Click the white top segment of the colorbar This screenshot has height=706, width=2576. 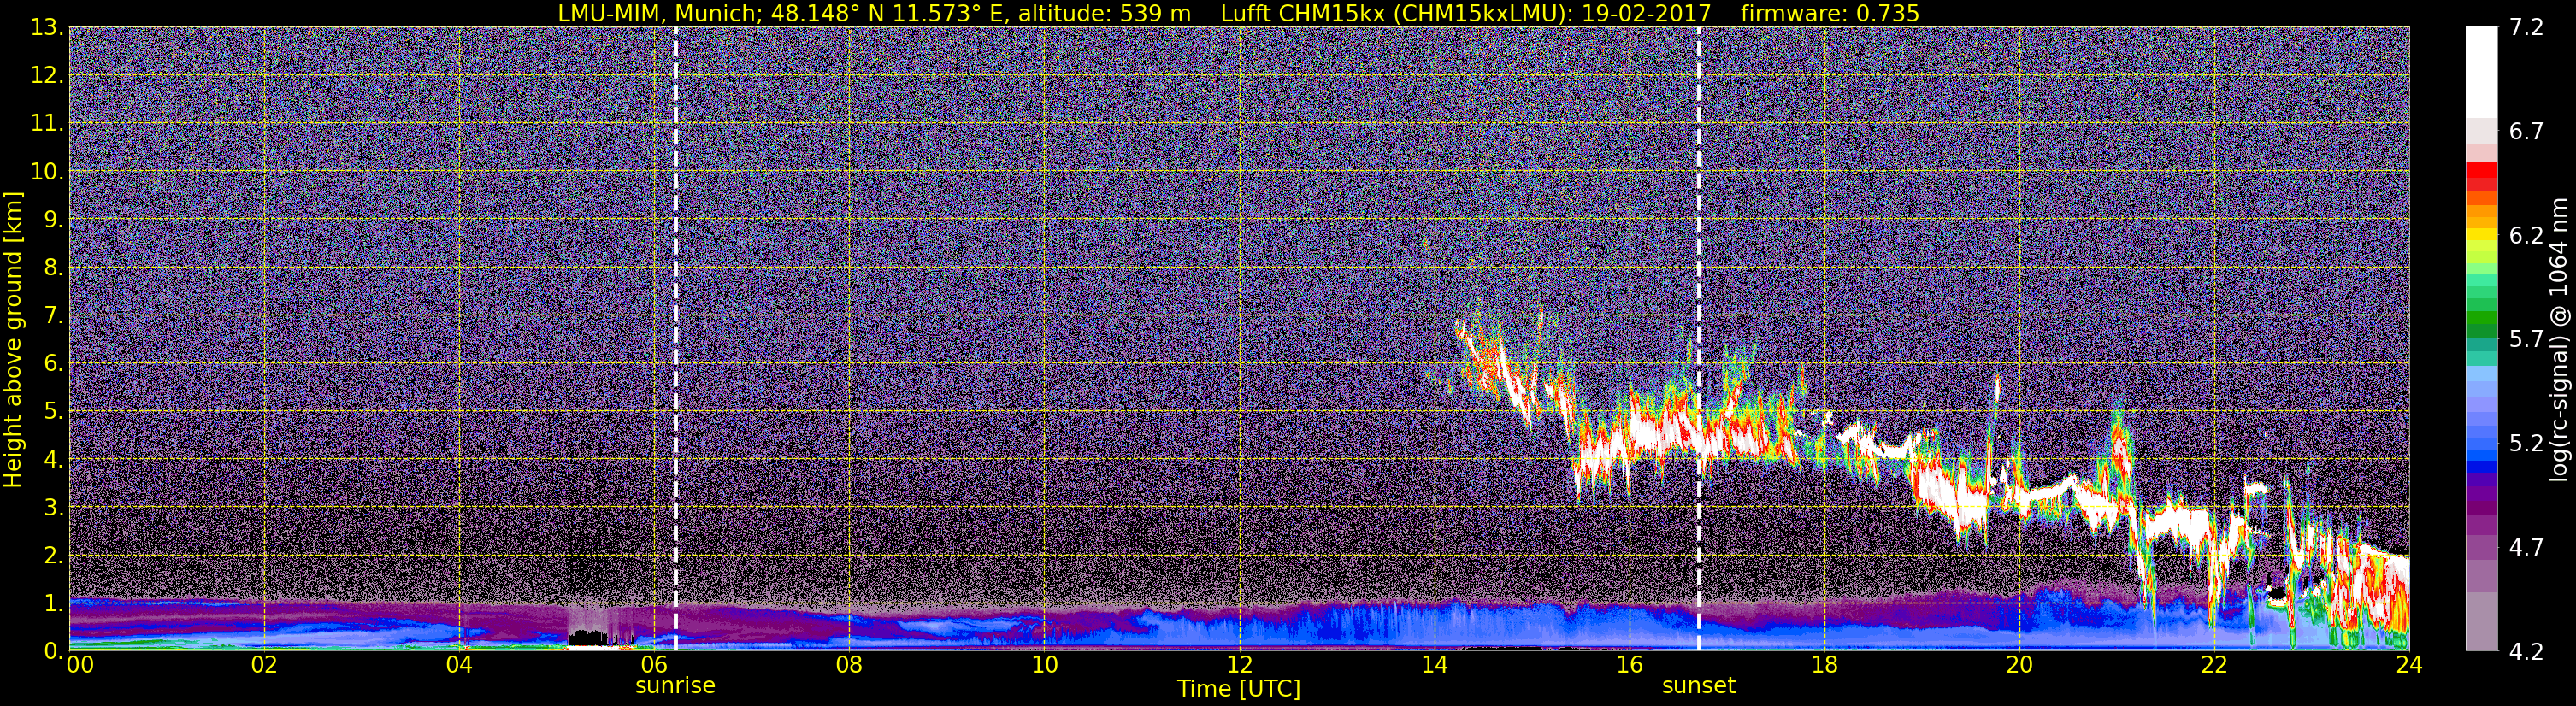coord(2481,72)
